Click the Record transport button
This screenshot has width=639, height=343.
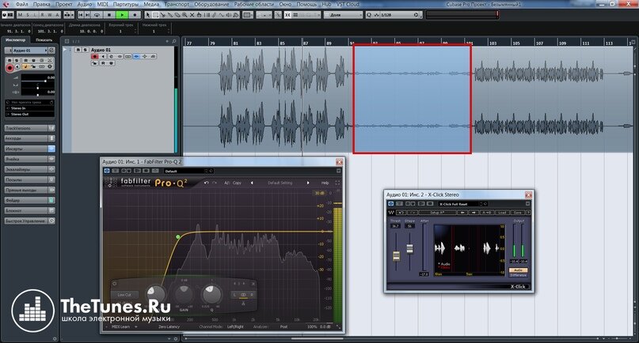(135, 15)
